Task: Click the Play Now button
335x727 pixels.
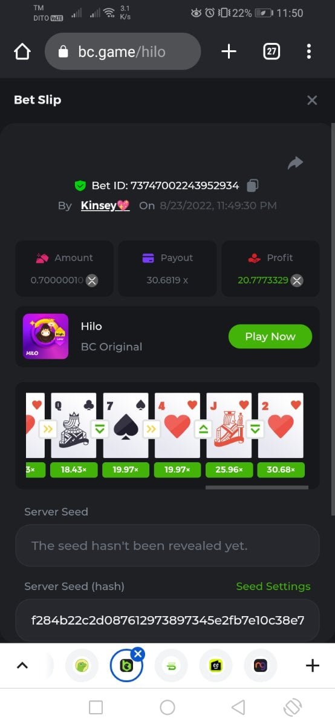Action: tap(270, 336)
